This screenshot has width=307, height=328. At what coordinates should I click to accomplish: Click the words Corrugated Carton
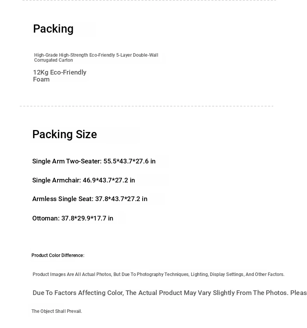(54, 60)
